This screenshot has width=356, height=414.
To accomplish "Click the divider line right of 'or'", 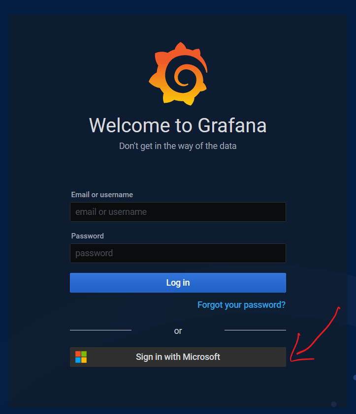I will 255,330.
